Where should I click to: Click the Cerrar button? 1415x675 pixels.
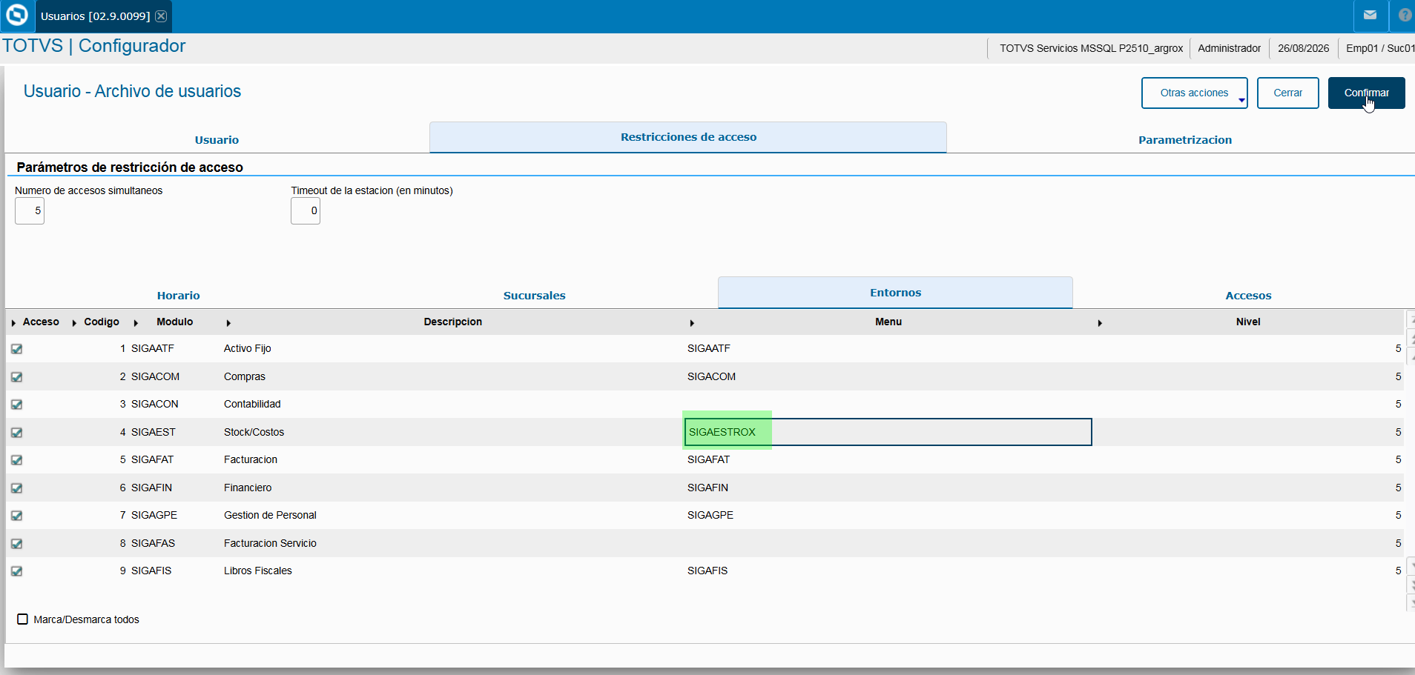pyautogui.click(x=1287, y=93)
